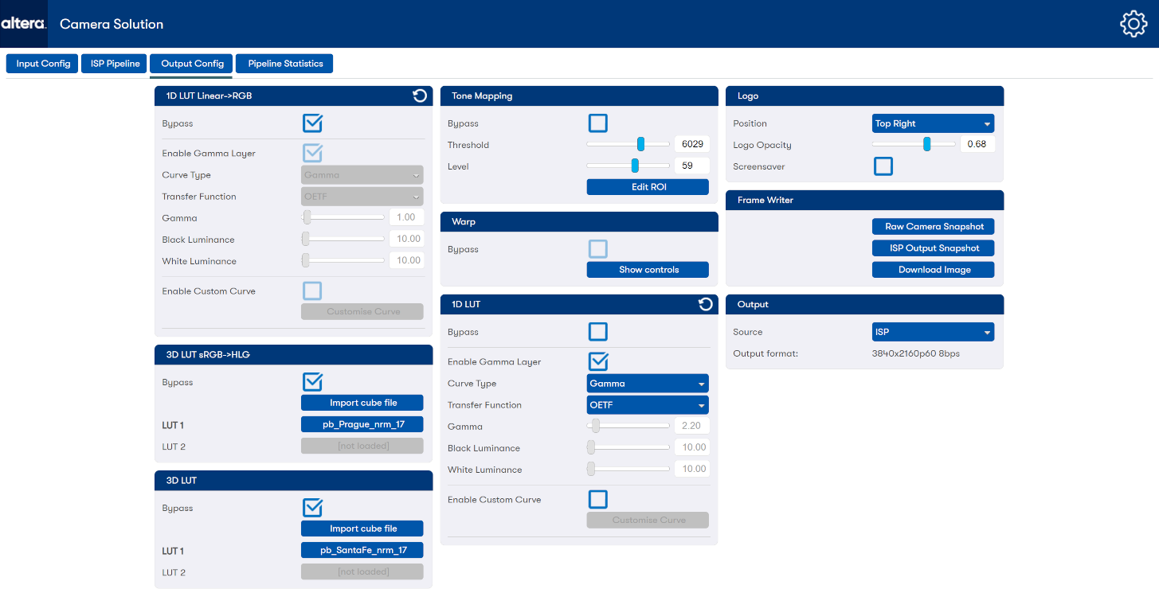This screenshot has width=1159, height=589.
Task: Click the Edit ROI button
Action: [x=647, y=187]
